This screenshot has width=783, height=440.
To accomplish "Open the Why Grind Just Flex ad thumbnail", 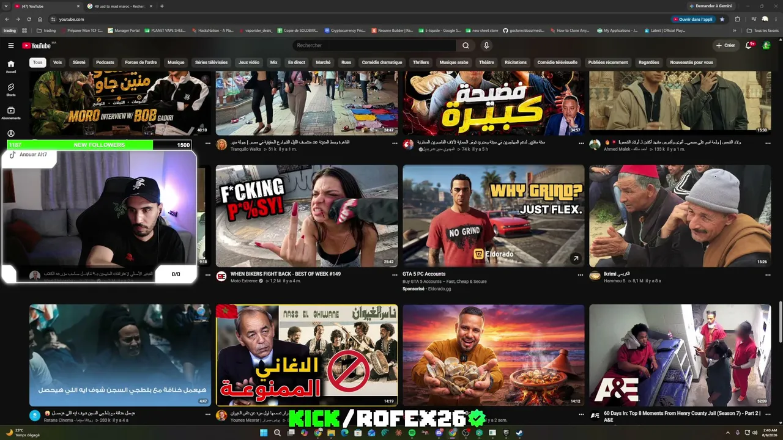I will [x=494, y=216].
